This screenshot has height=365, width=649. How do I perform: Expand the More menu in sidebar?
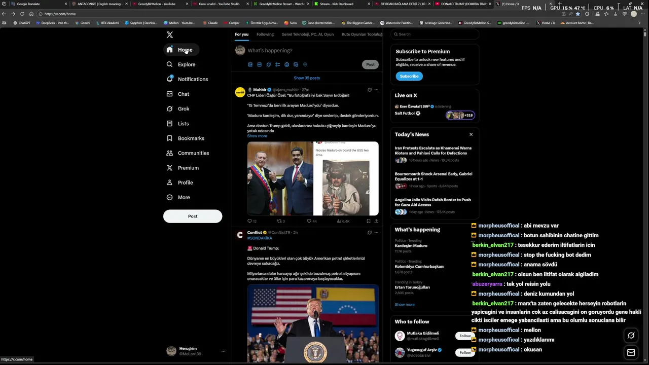tap(178, 197)
